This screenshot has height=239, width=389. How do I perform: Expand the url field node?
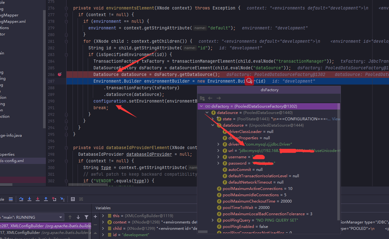coord(218,151)
